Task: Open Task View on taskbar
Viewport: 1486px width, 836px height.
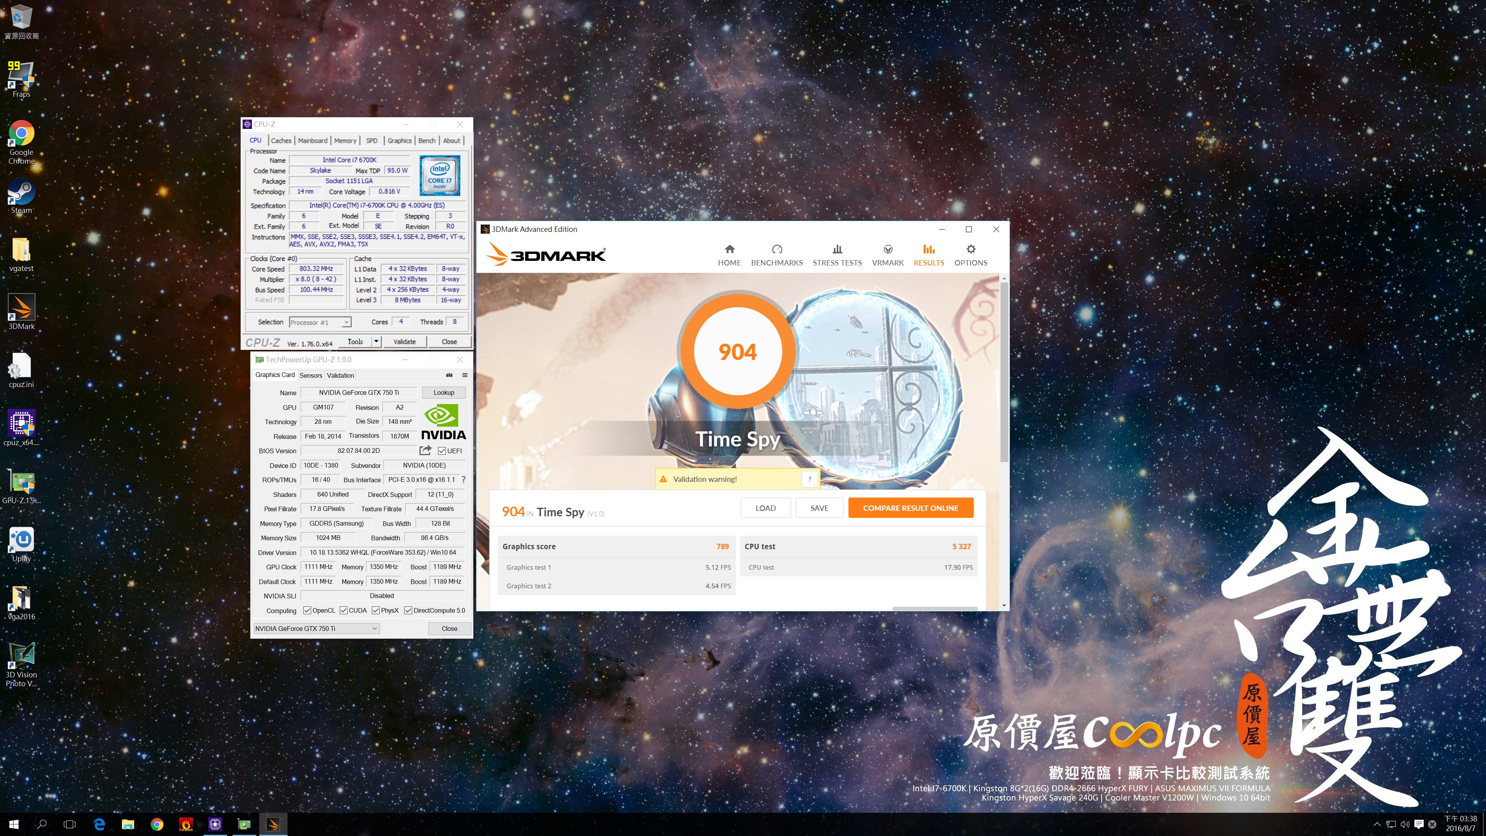Action: point(70,824)
